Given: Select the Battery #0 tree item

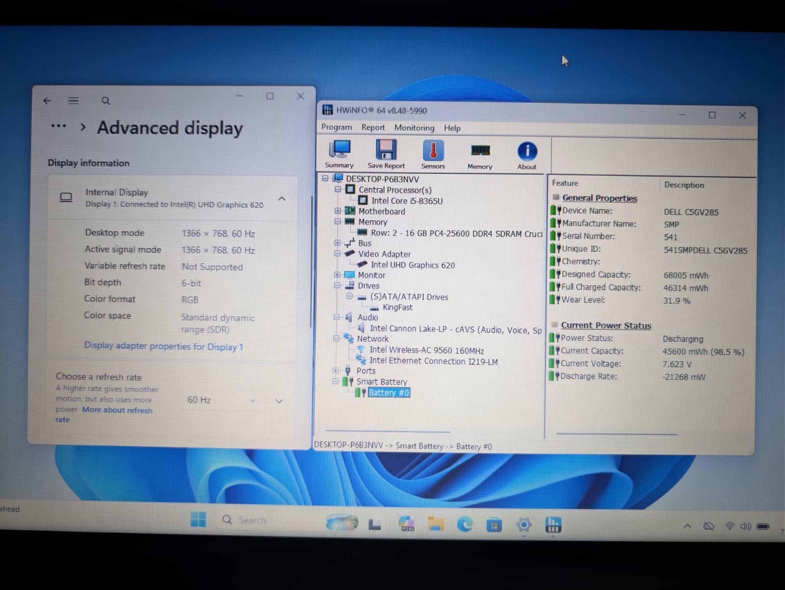Looking at the screenshot, I should [389, 393].
